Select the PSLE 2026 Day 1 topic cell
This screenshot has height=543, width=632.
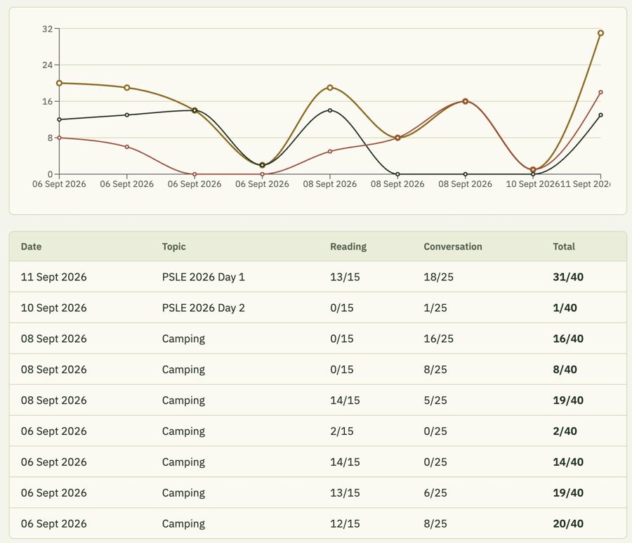(x=203, y=277)
